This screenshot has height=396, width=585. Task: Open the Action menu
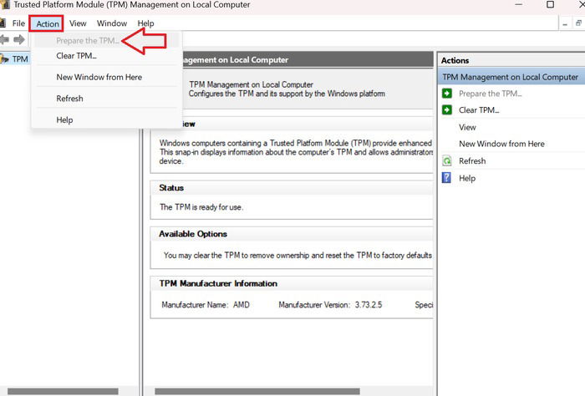47,23
